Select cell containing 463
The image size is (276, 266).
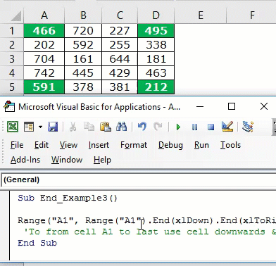tap(156, 73)
